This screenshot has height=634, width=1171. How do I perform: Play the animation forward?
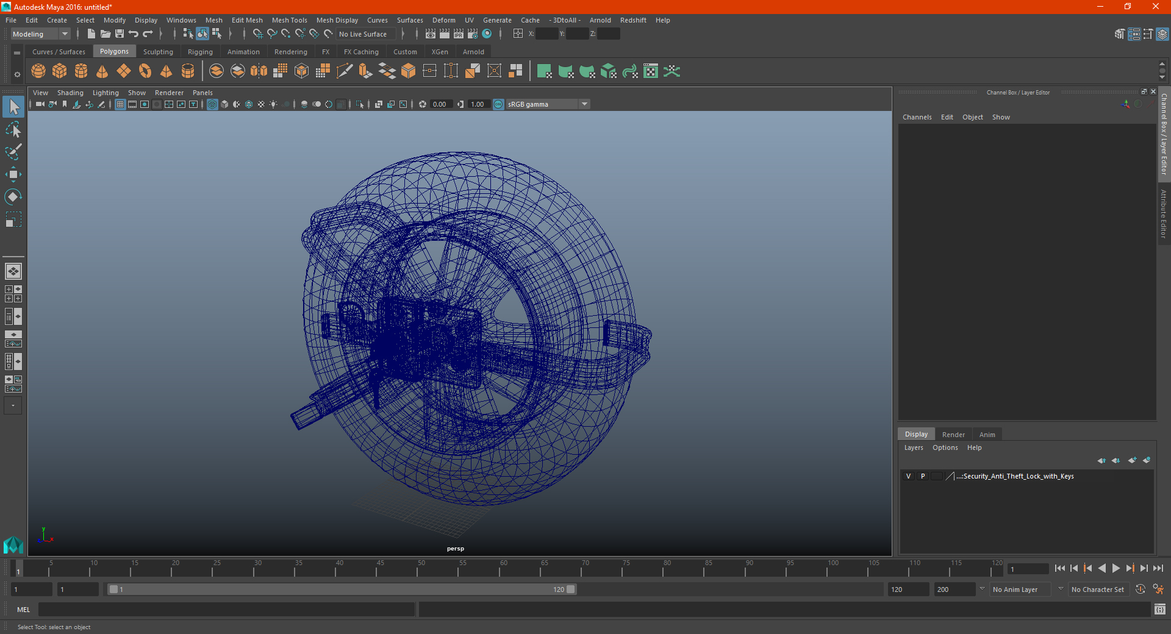pos(1115,568)
